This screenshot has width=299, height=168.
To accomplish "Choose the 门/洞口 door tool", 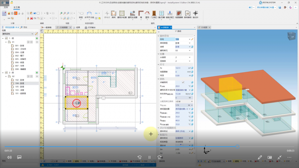I will (154, 14).
